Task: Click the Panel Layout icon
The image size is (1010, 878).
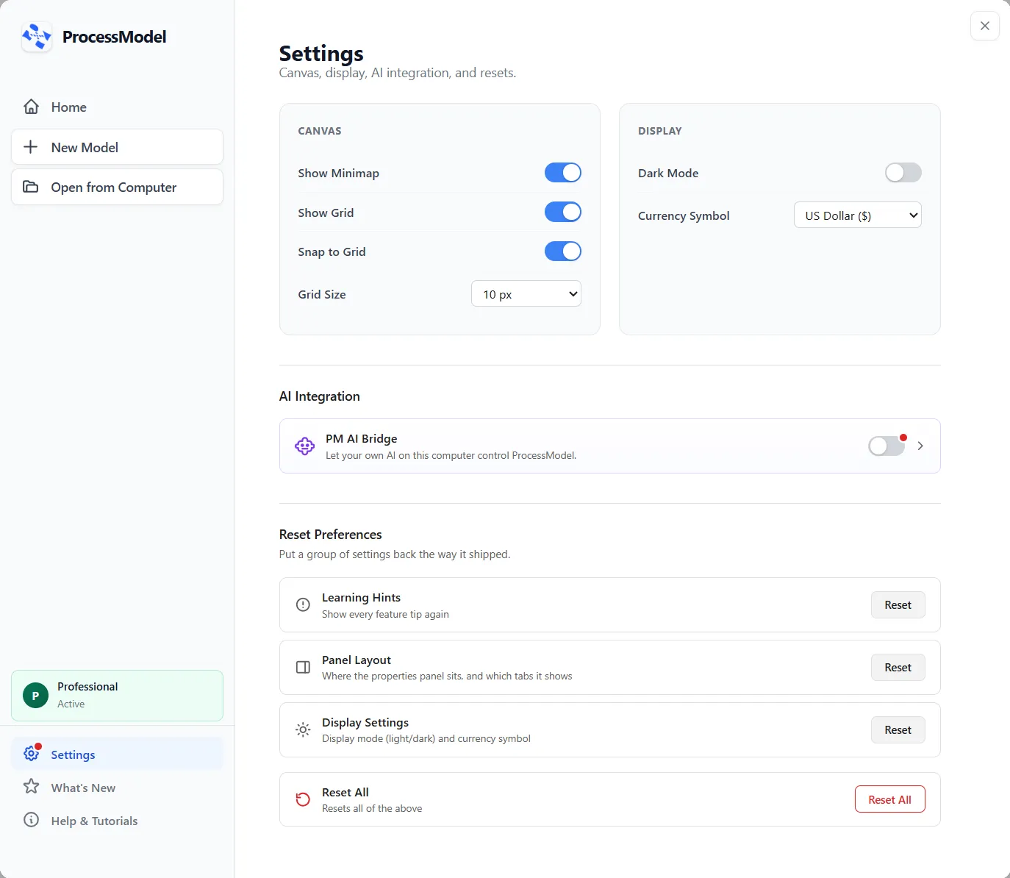Action: pos(303,667)
